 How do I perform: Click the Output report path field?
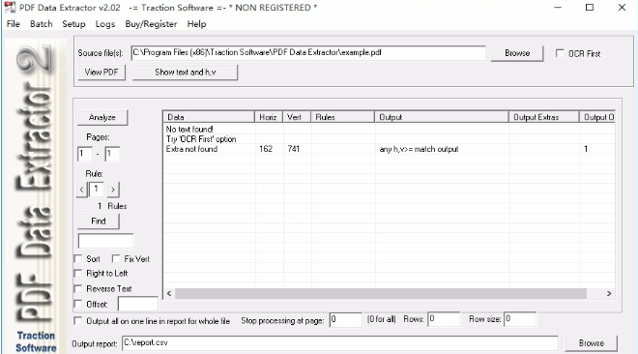(x=340, y=343)
